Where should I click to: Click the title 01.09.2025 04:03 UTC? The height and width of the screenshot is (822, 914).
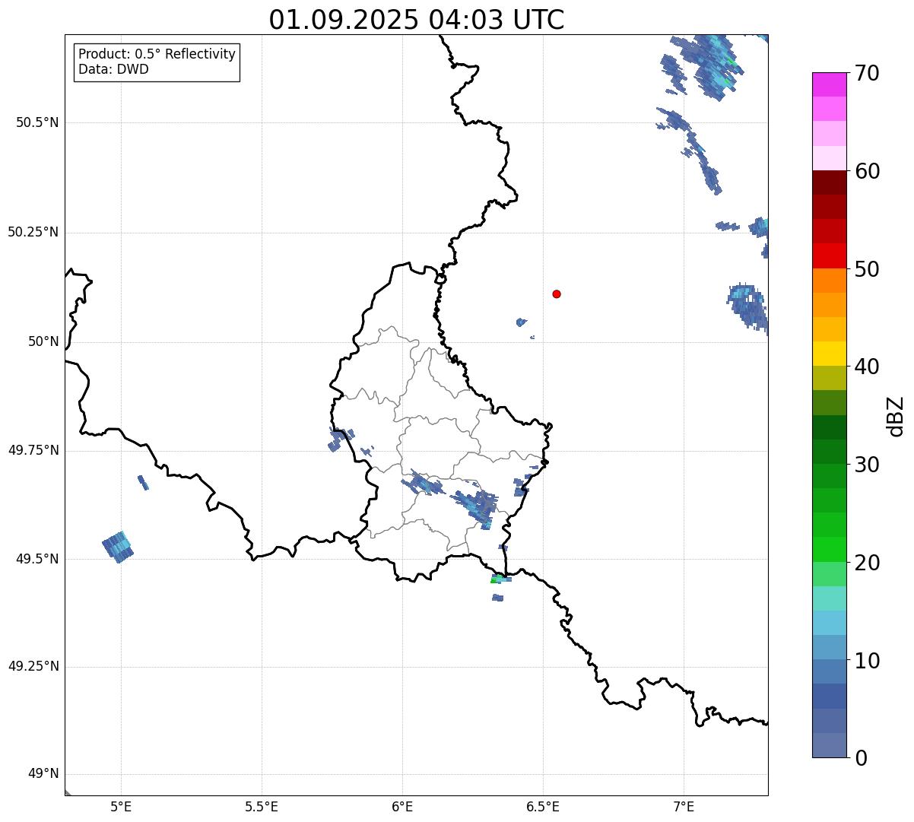click(417, 19)
